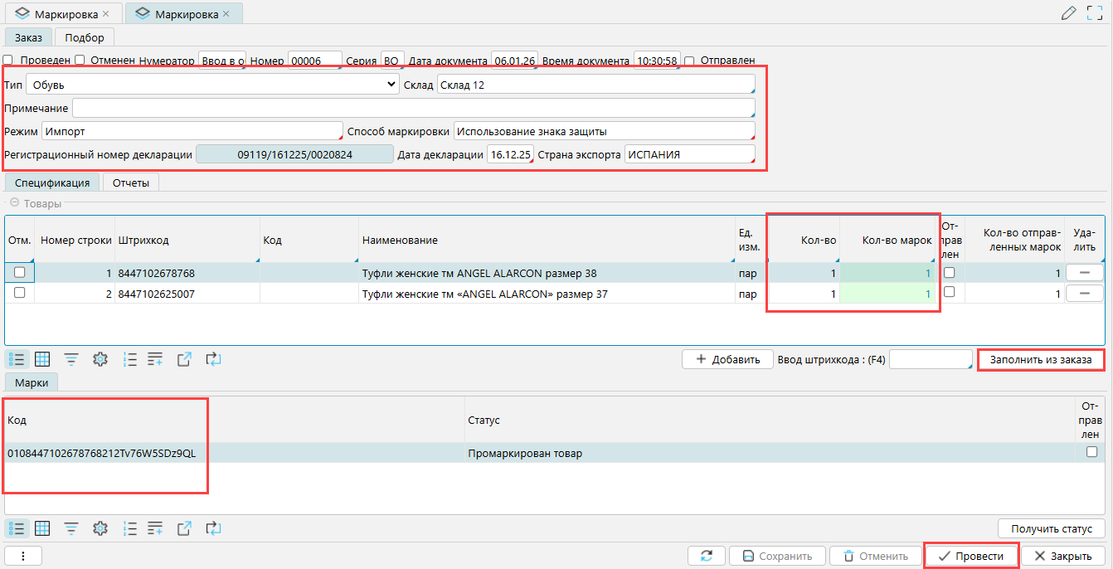Collapse the Товары section
The width and height of the screenshot is (1113, 569).
(x=14, y=203)
